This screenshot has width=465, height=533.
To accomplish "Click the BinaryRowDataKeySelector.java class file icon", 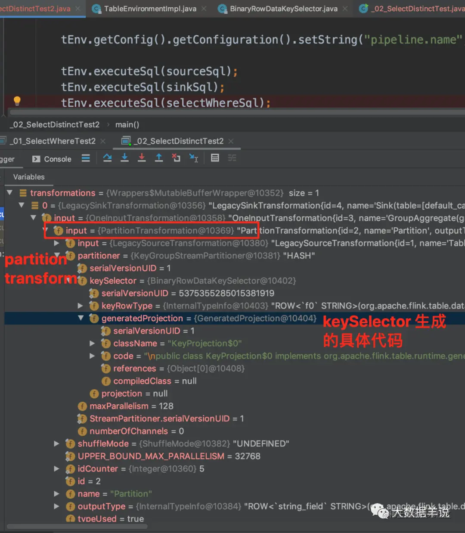I will pos(222,9).
